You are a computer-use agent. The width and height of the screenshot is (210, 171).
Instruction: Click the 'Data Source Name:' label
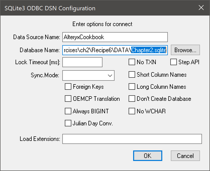37,37
